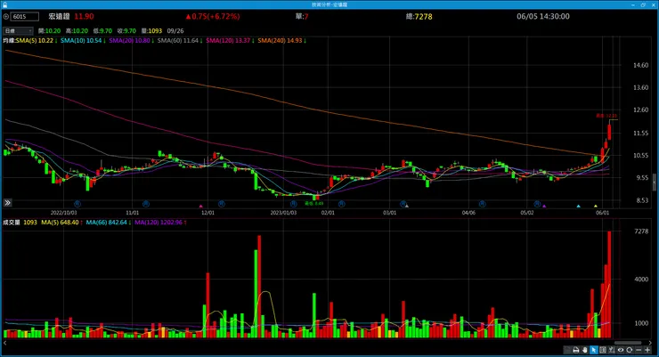Click the first dimmed toolbar icon
Viewport: 659px width, 357px height.
click(x=567, y=350)
